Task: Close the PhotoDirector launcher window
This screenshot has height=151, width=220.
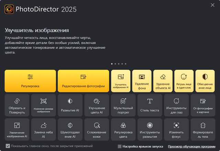Action: (213, 5)
